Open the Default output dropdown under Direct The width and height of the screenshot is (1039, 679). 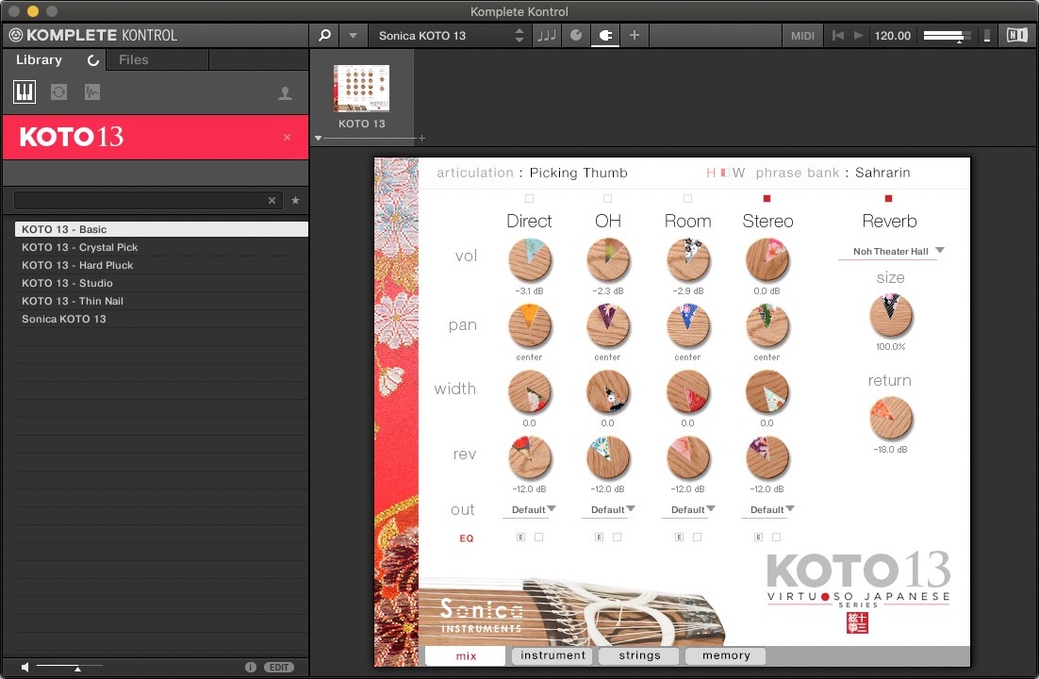[x=530, y=509]
